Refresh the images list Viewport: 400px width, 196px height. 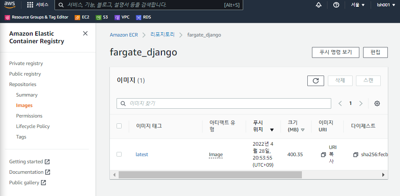pyautogui.click(x=316, y=81)
